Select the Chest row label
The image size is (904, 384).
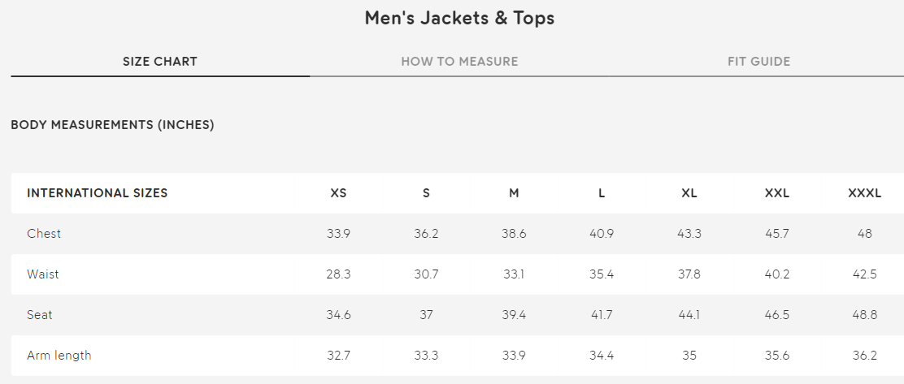click(x=44, y=234)
